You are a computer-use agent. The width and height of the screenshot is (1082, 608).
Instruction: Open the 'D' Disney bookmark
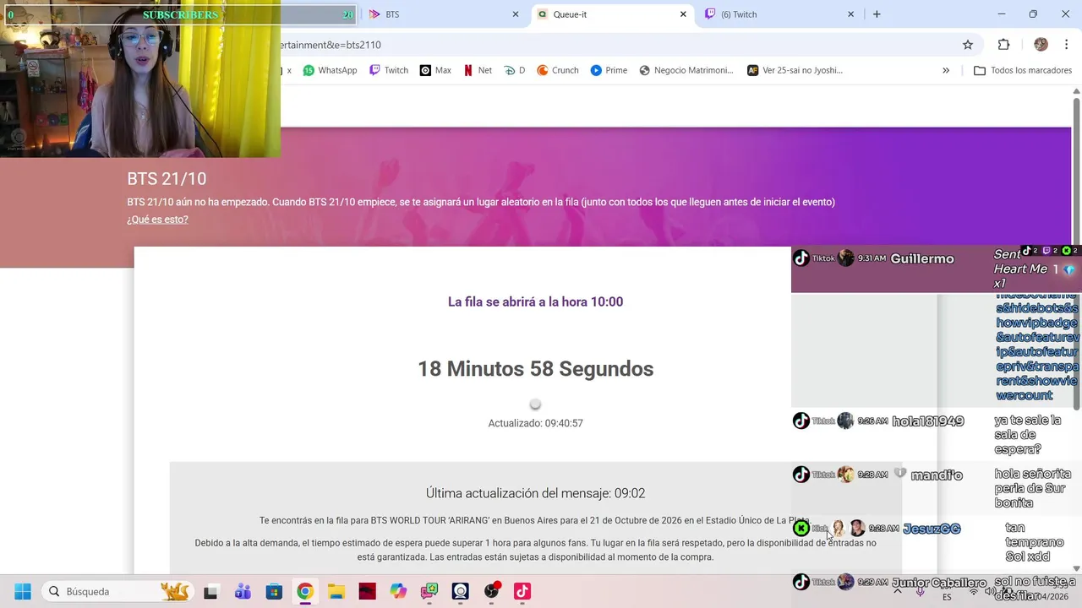pyautogui.click(x=515, y=70)
